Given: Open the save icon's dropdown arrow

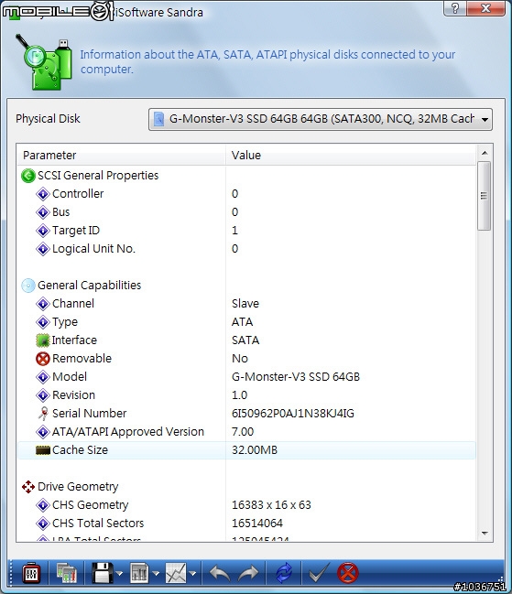Looking at the screenshot, I should point(119,574).
